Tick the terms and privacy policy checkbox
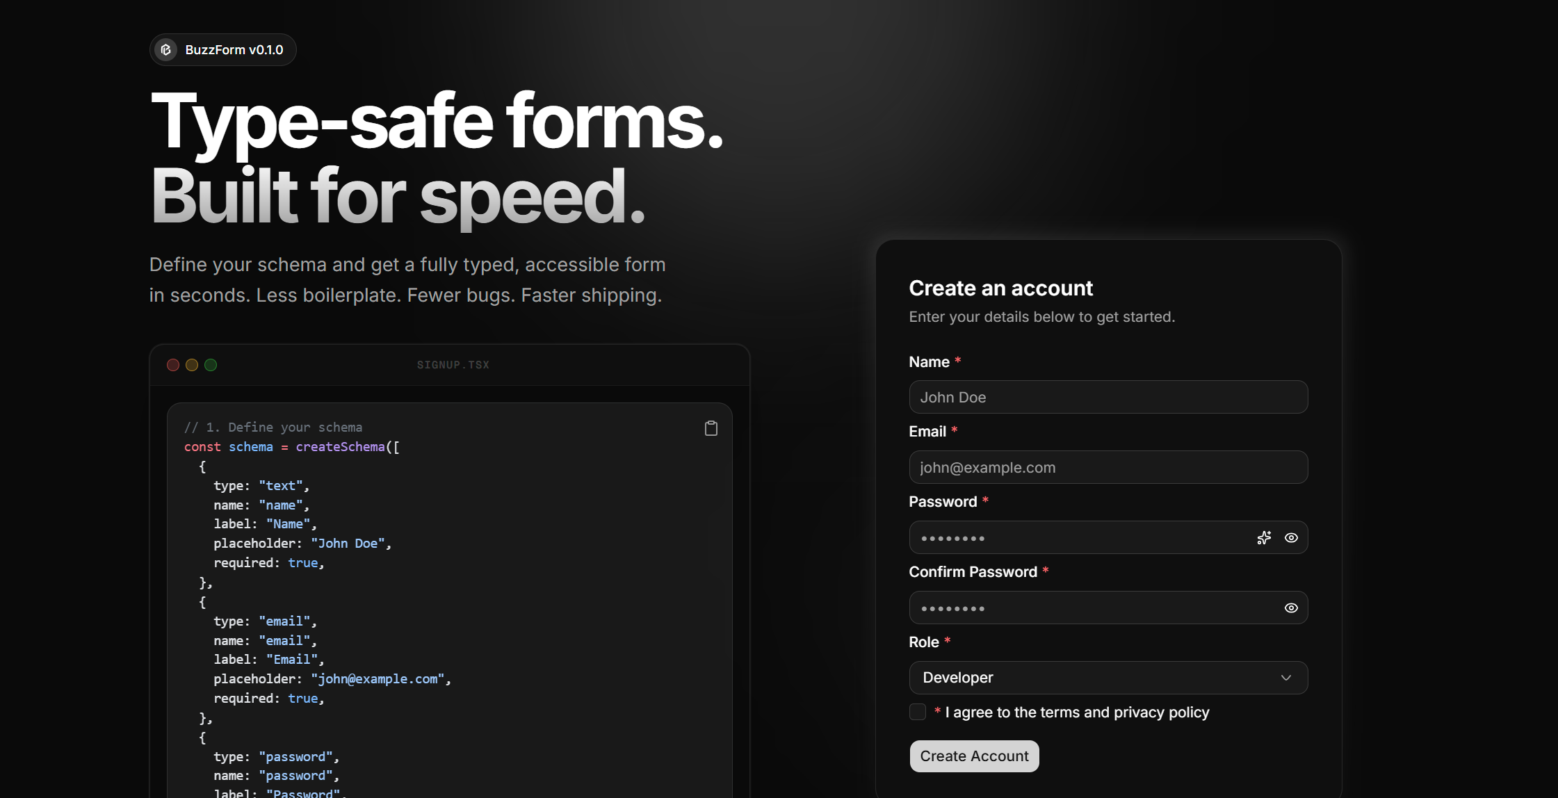The height and width of the screenshot is (798, 1558). point(918,712)
